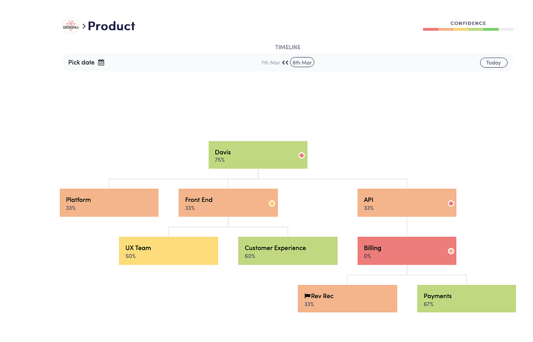The height and width of the screenshot is (342, 533).
Task: Select the UX Team node
Action: click(169, 251)
